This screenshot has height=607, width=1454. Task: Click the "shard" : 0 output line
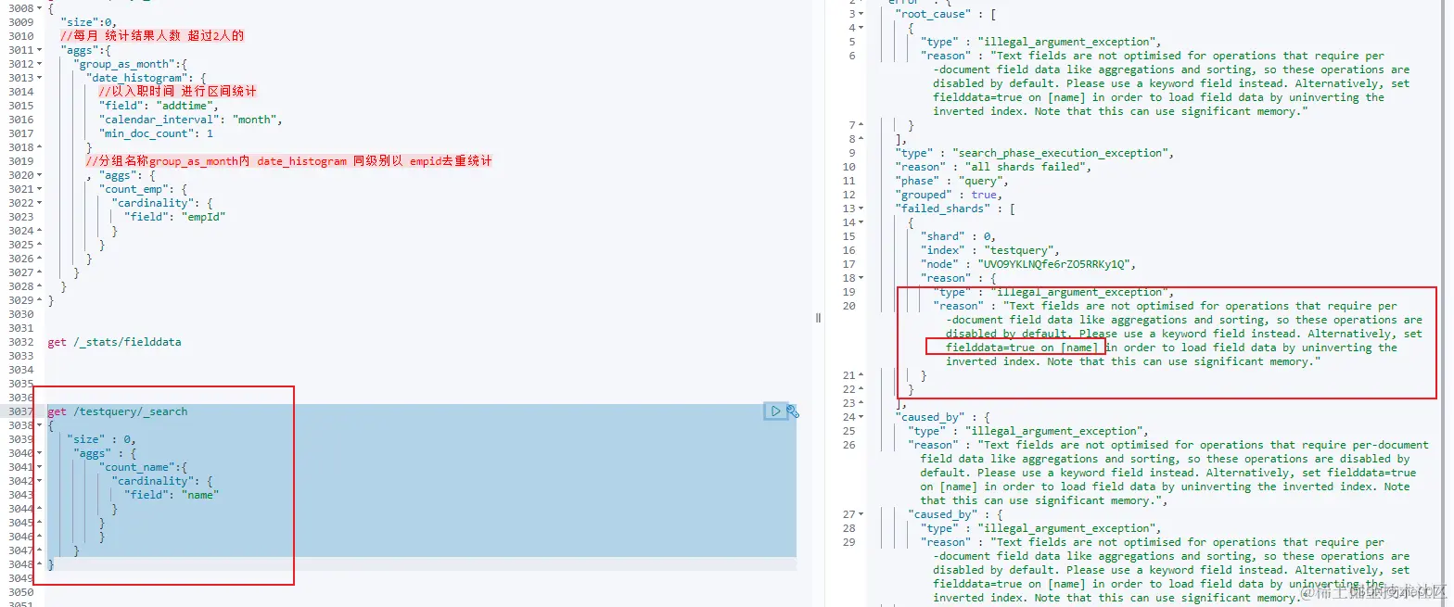(959, 236)
